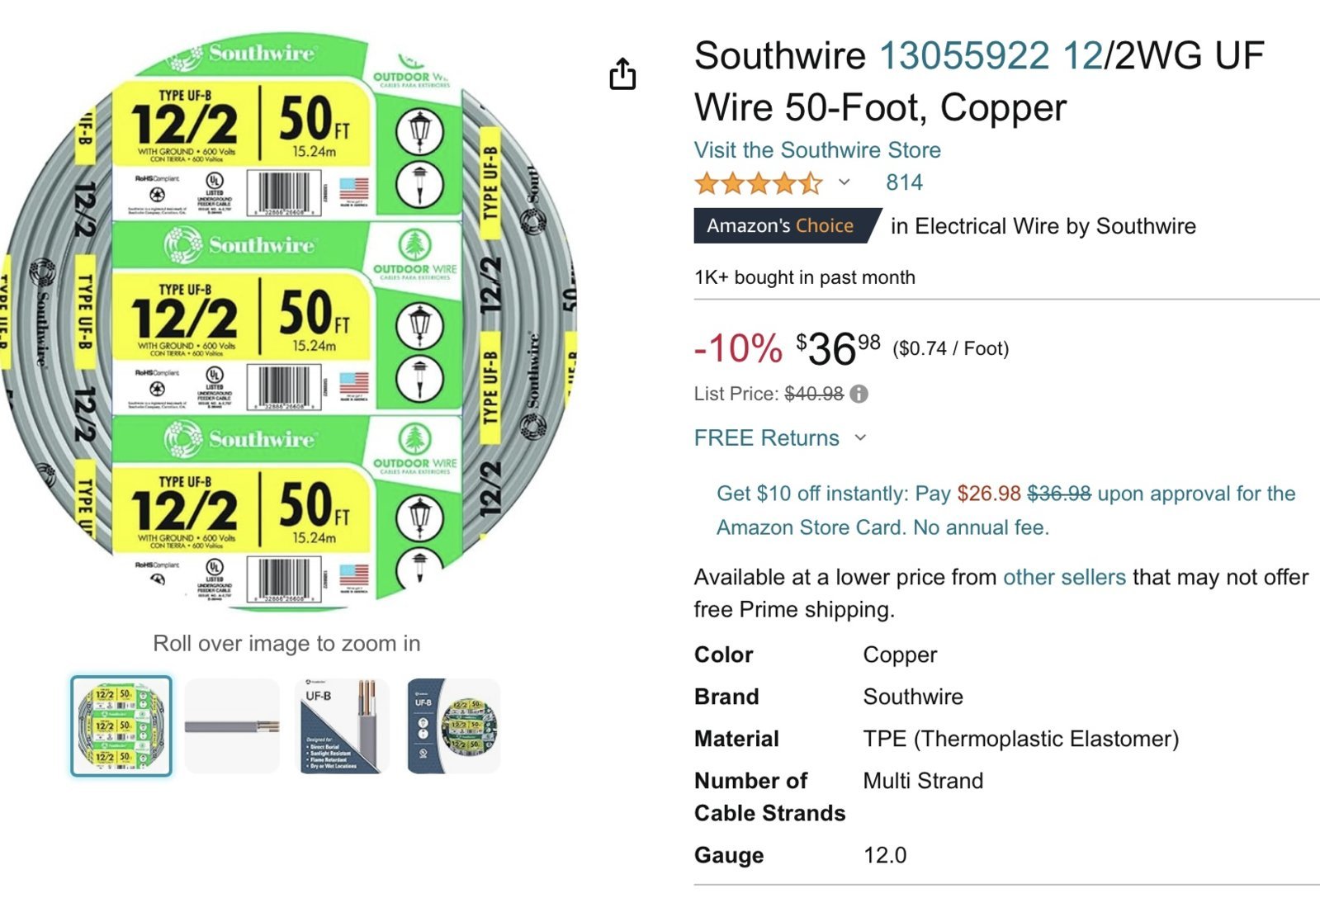Open the 814 ratings count link
1320x917 pixels.
904,182
